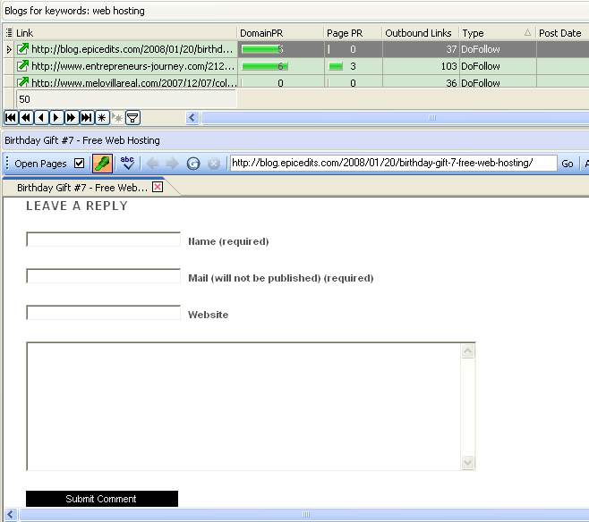Click the green autofill pen icon

coord(102,164)
